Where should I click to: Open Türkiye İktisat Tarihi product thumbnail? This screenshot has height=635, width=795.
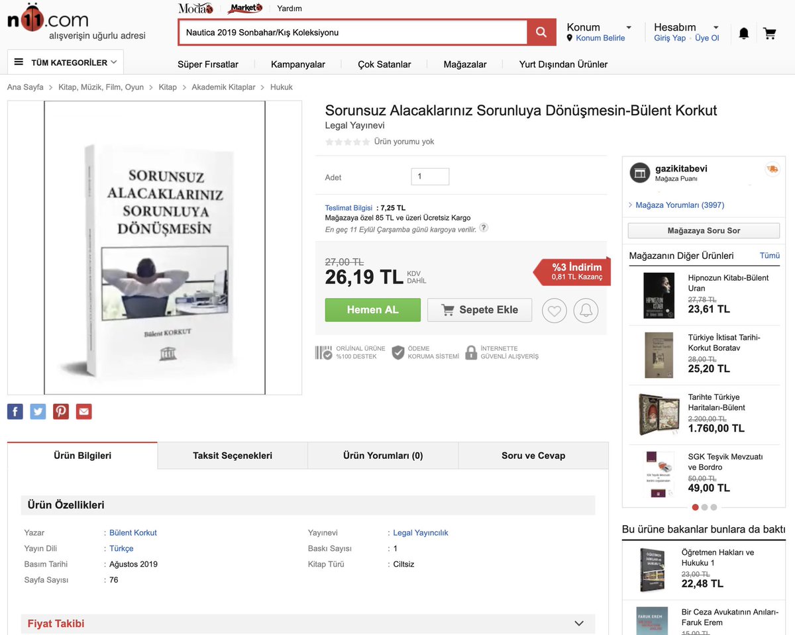click(659, 355)
